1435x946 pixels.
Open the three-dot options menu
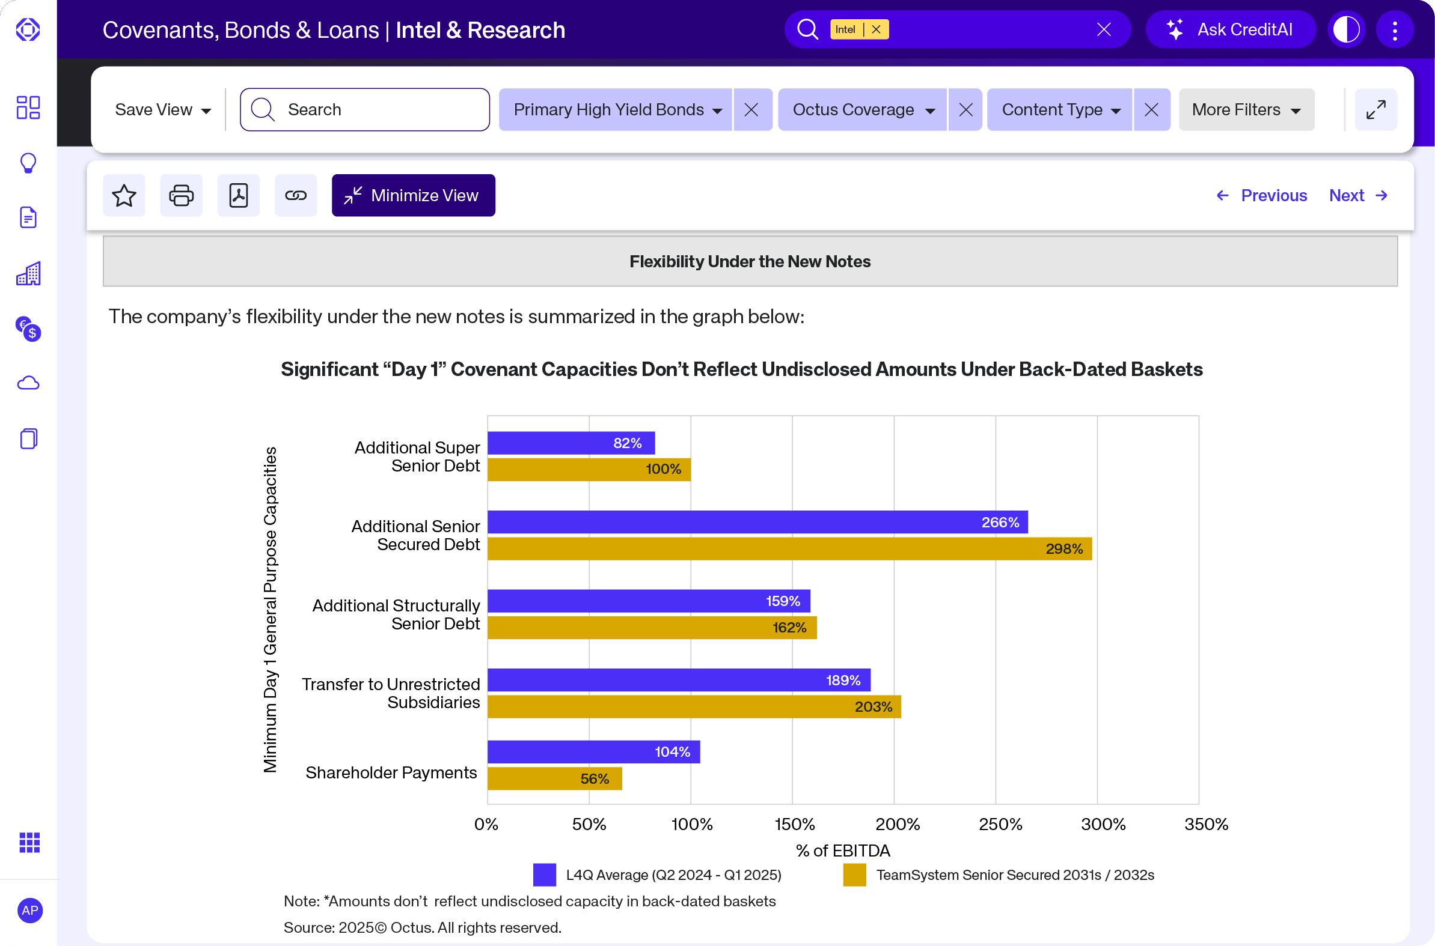[1395, 29]
